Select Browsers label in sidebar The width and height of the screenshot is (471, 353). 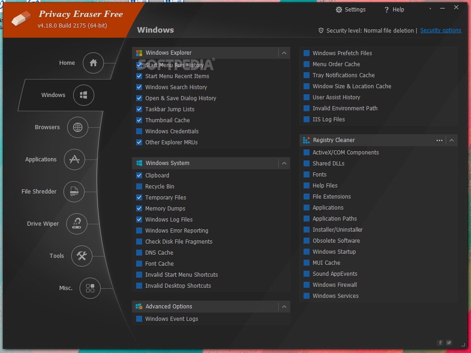47,127
